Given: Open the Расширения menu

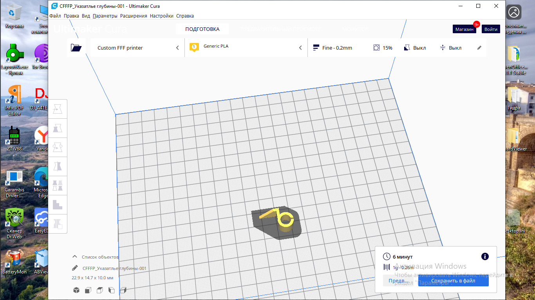Looking at the screenshot, I should tap(134, 16).
